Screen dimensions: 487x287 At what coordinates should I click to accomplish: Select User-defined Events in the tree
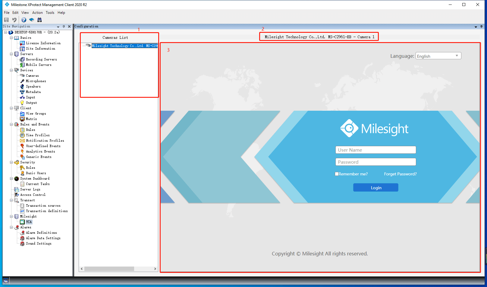click(x=43, y=146)
